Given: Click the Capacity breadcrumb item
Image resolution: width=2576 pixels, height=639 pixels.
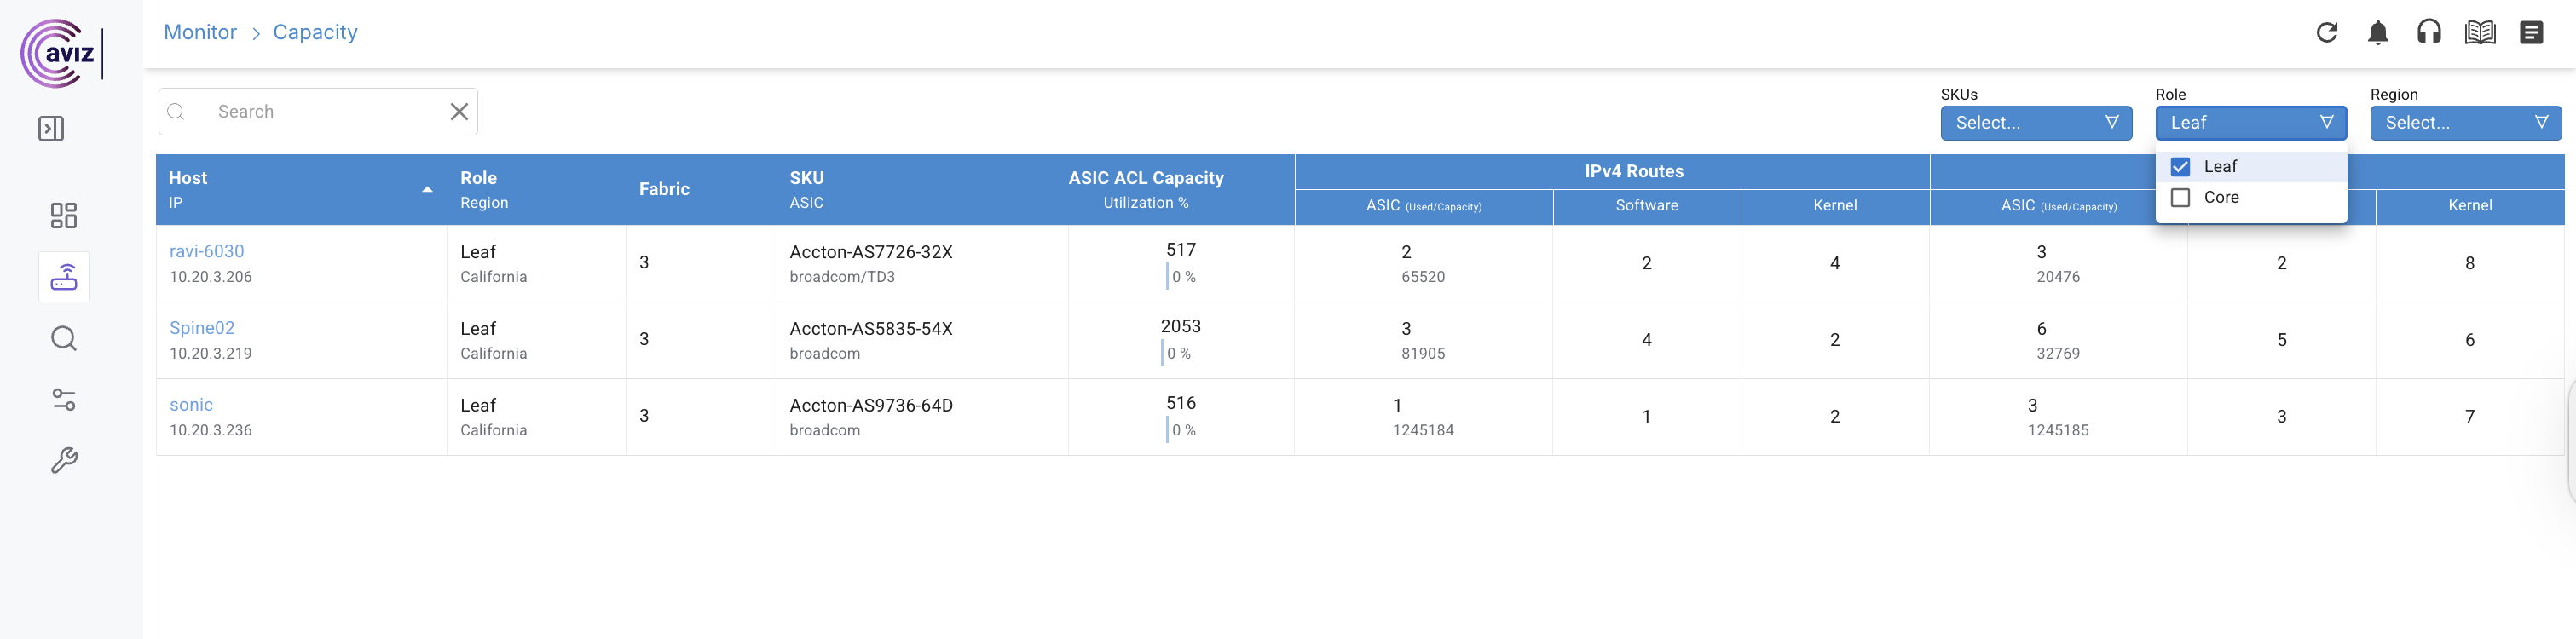Looking at the screenshot, I should point(315,32).
